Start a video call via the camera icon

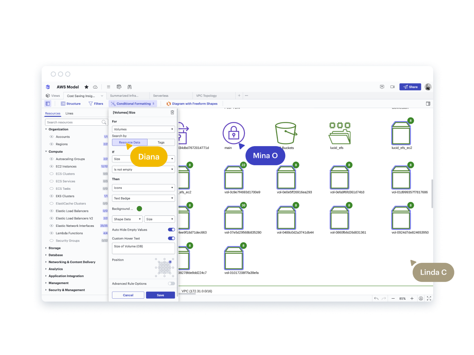click(x=393, y=87)
